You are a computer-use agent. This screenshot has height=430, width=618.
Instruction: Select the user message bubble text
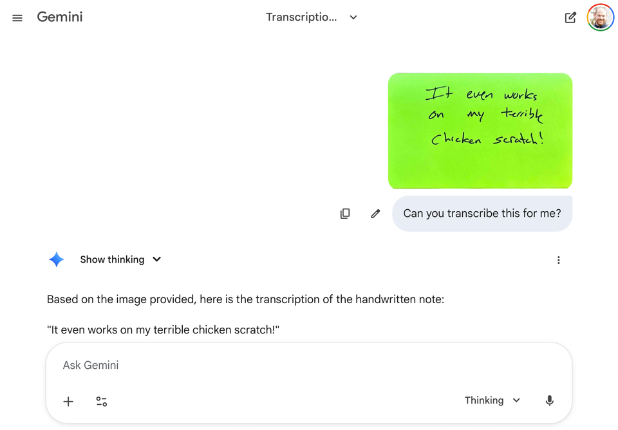pos(482,213)
